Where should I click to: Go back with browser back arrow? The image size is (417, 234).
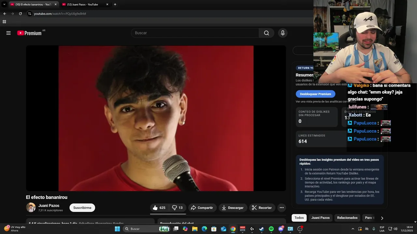point(5,14)
